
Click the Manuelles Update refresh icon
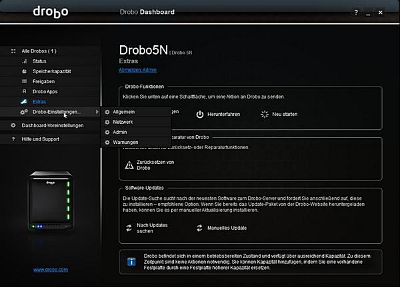coord(199,228)
